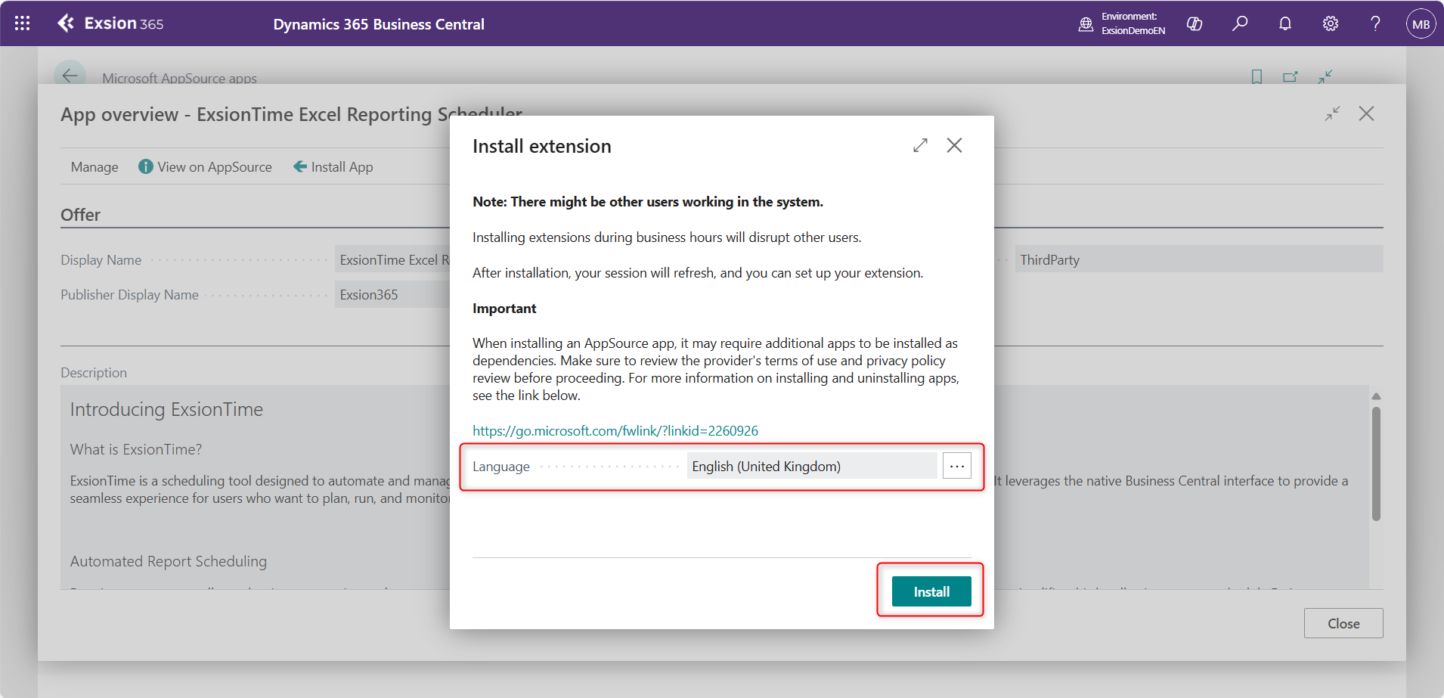The height and width of the screenshot is (698, 1444).
Task: Open the settings gear
Action: point(1331,23)
